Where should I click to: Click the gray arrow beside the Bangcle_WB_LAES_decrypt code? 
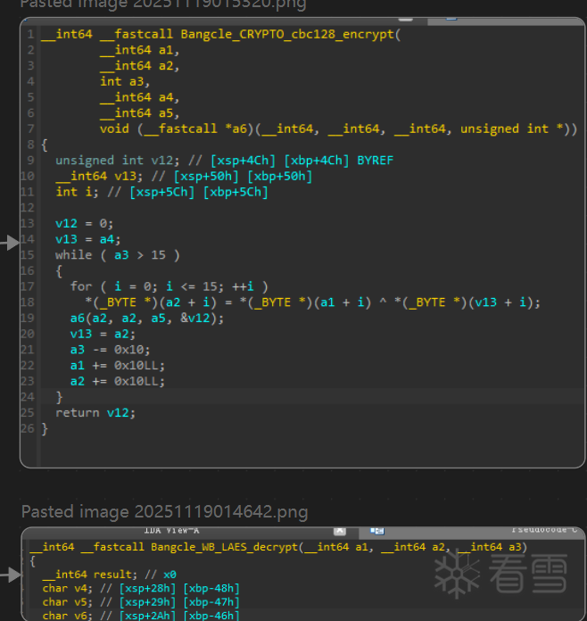11,575
